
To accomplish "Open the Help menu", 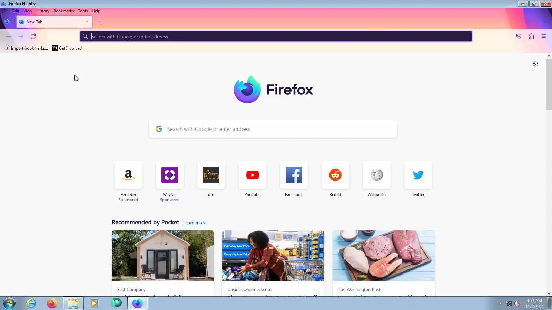I will 96,11.
